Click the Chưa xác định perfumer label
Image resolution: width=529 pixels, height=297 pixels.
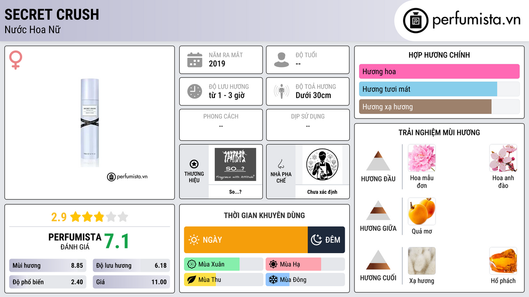click(x=322, y=192)
